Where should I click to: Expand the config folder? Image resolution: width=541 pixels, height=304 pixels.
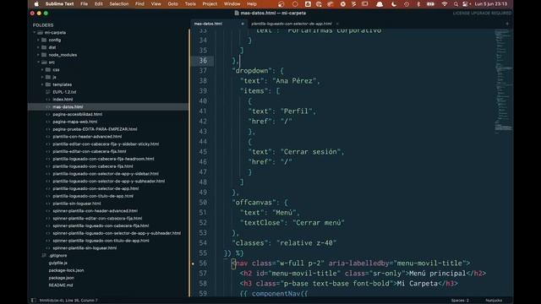tap(38, 40)
